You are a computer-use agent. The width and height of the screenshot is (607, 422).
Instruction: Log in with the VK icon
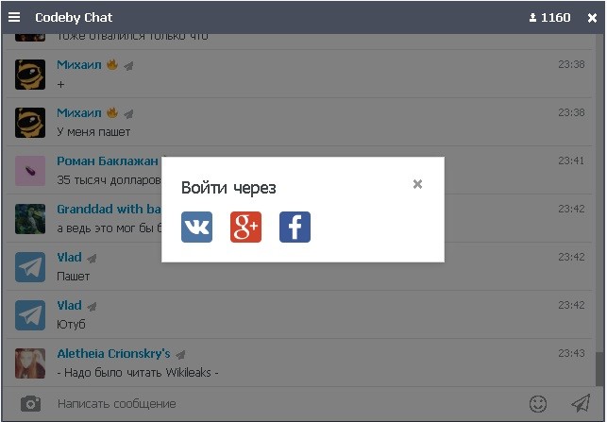pyautogui.click(x=196, y=227)
